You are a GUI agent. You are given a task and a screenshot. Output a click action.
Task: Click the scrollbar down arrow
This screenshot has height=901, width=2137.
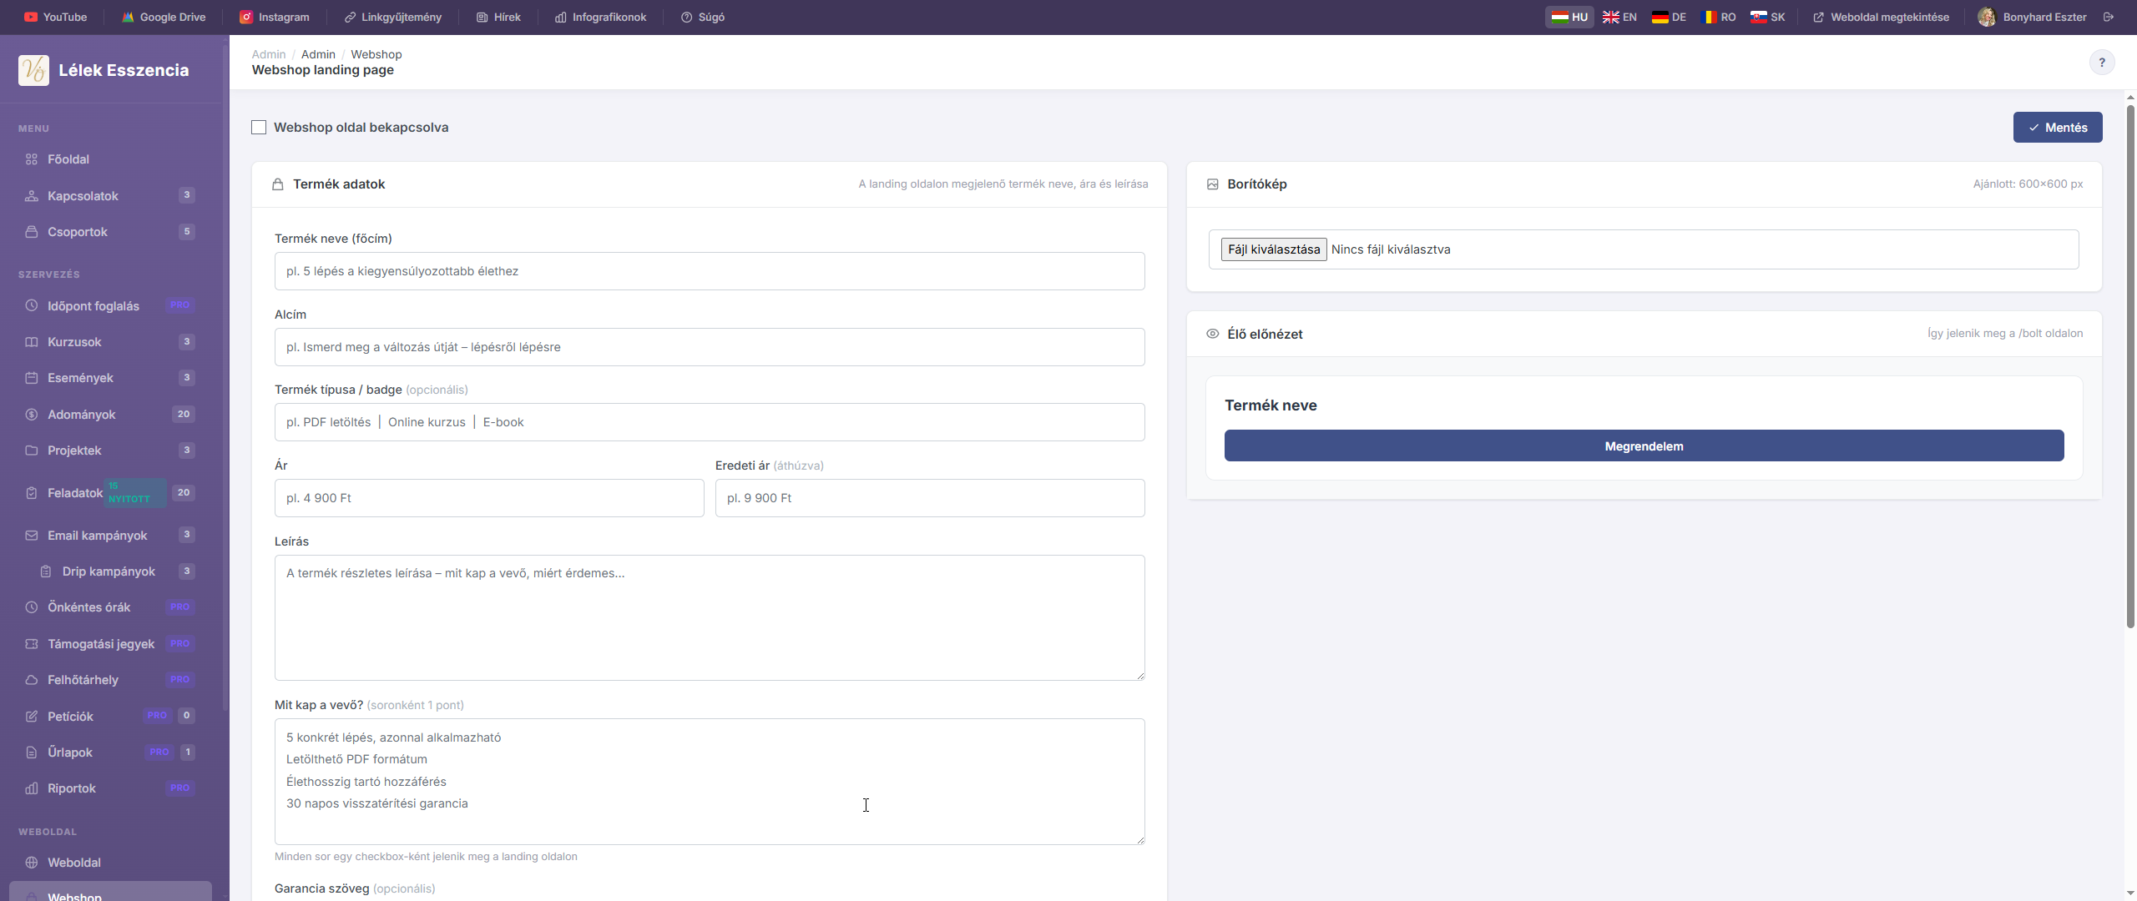point(2130,893)
